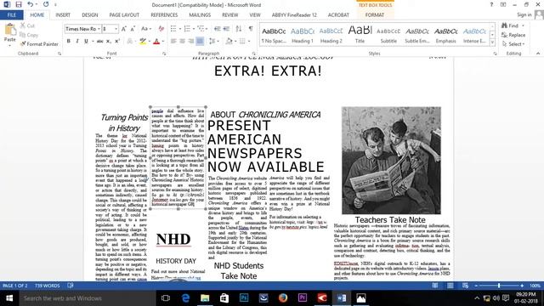Open the Font dialog launcher
The height and width of the screenshot is (306, 544).
tap(164, 54)
